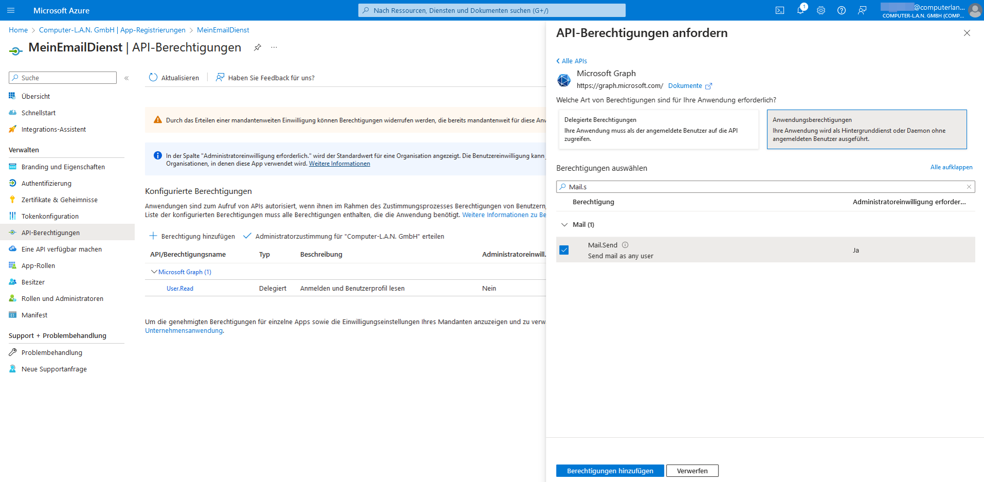This screenshot has height=482, width=984.
Task: Go to Übersicht in sidebar
Action: 35,96
